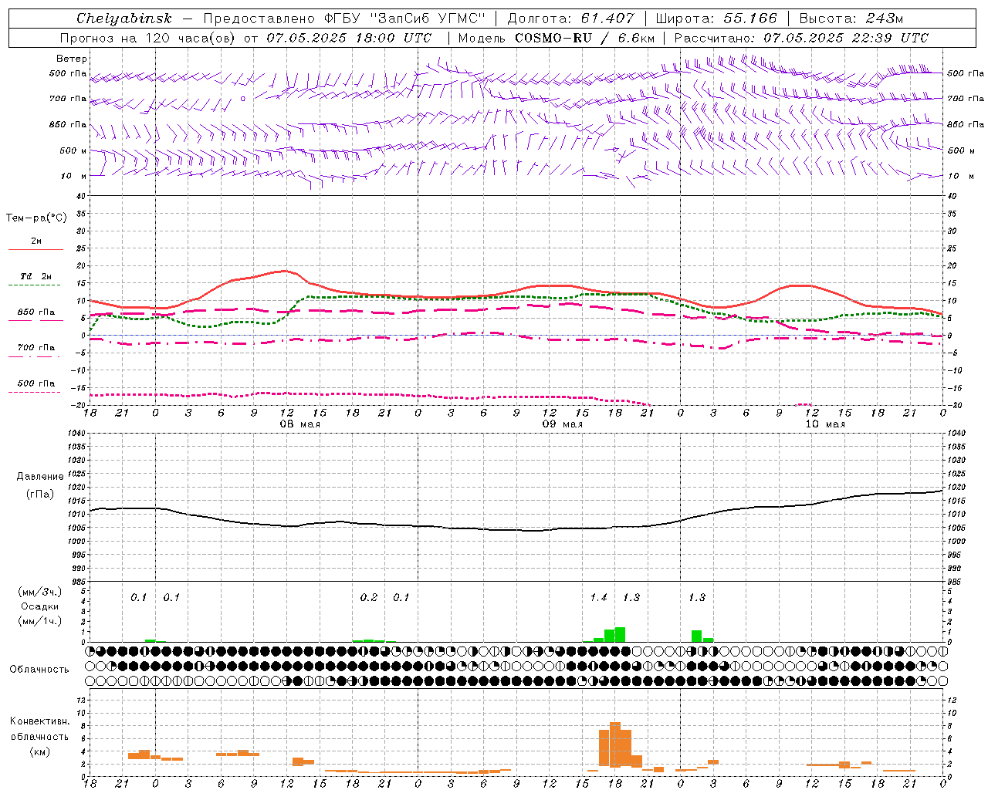This screenshot has width=988, height=790.
Task: Click the '10 мая' date label
Action: pos(825,424)
